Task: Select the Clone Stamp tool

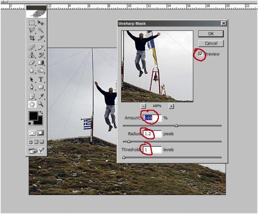Action: (32, 55)
